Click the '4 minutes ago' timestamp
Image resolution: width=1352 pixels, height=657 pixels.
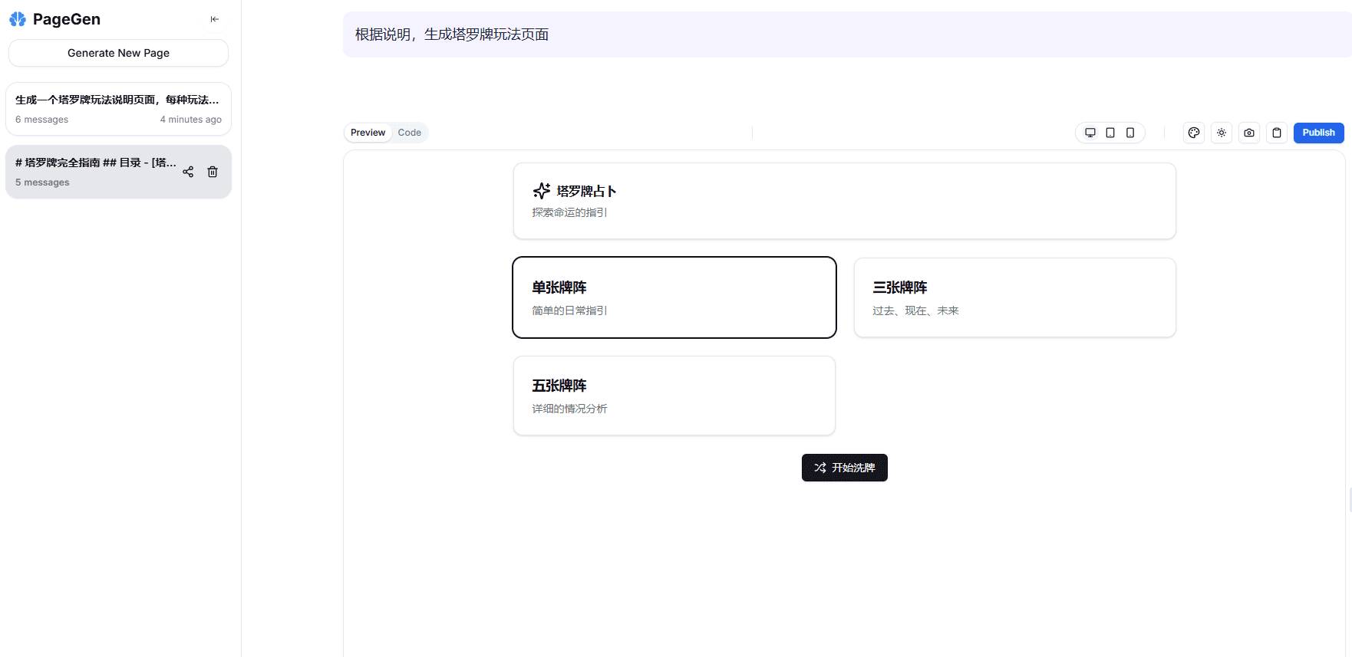coord(190,120)
